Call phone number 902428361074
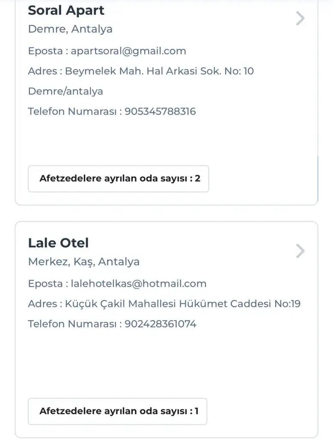 (161, 324)
